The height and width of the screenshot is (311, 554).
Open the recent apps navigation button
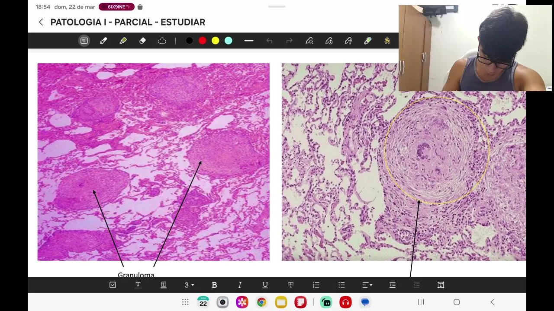(x=421, y=302)
